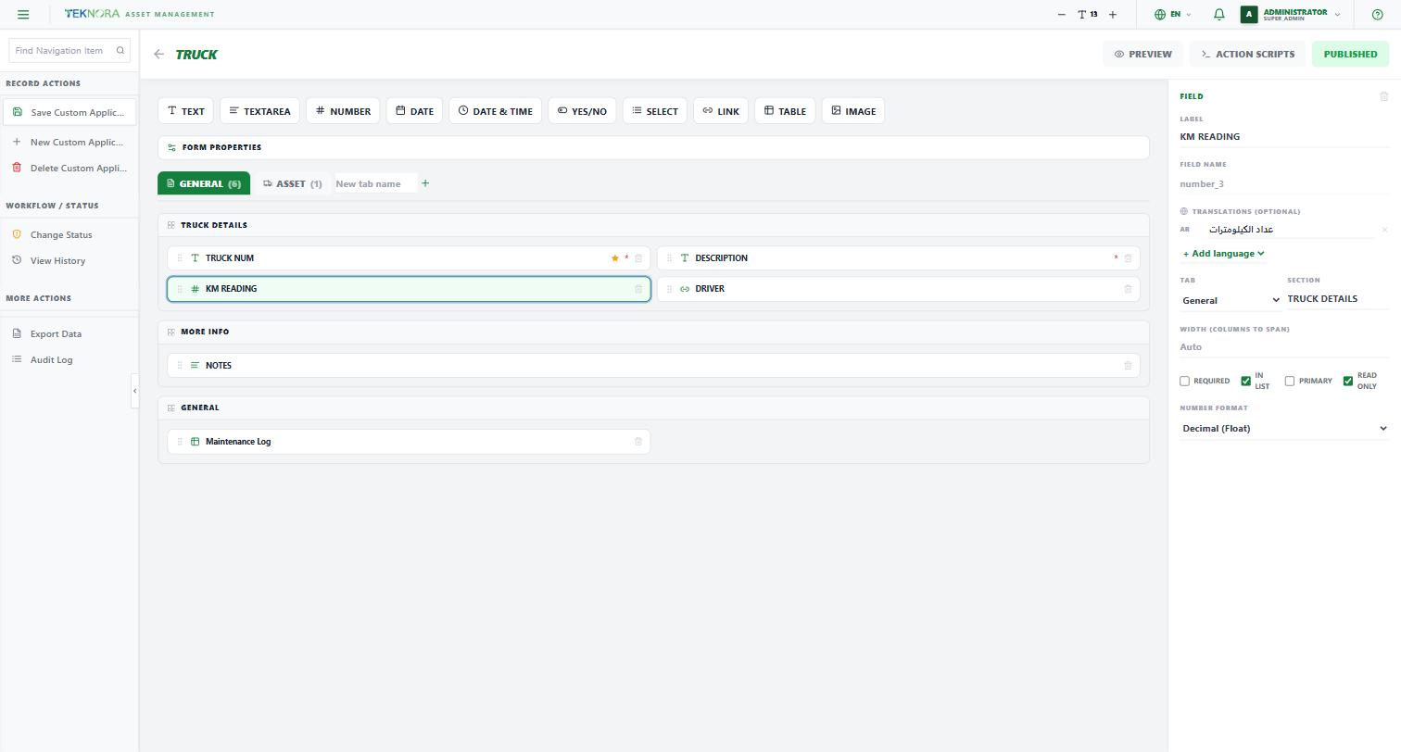Open Export Data in sidebar

click(69, 333)
